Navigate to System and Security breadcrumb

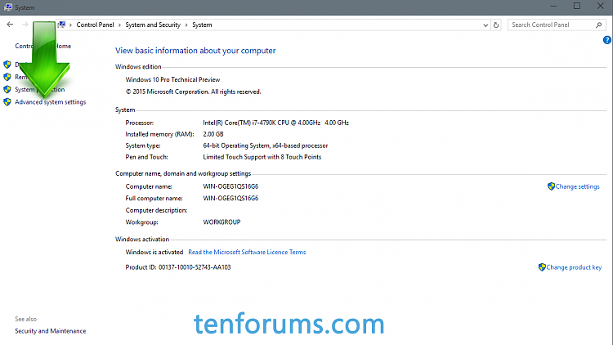[153, 25]
